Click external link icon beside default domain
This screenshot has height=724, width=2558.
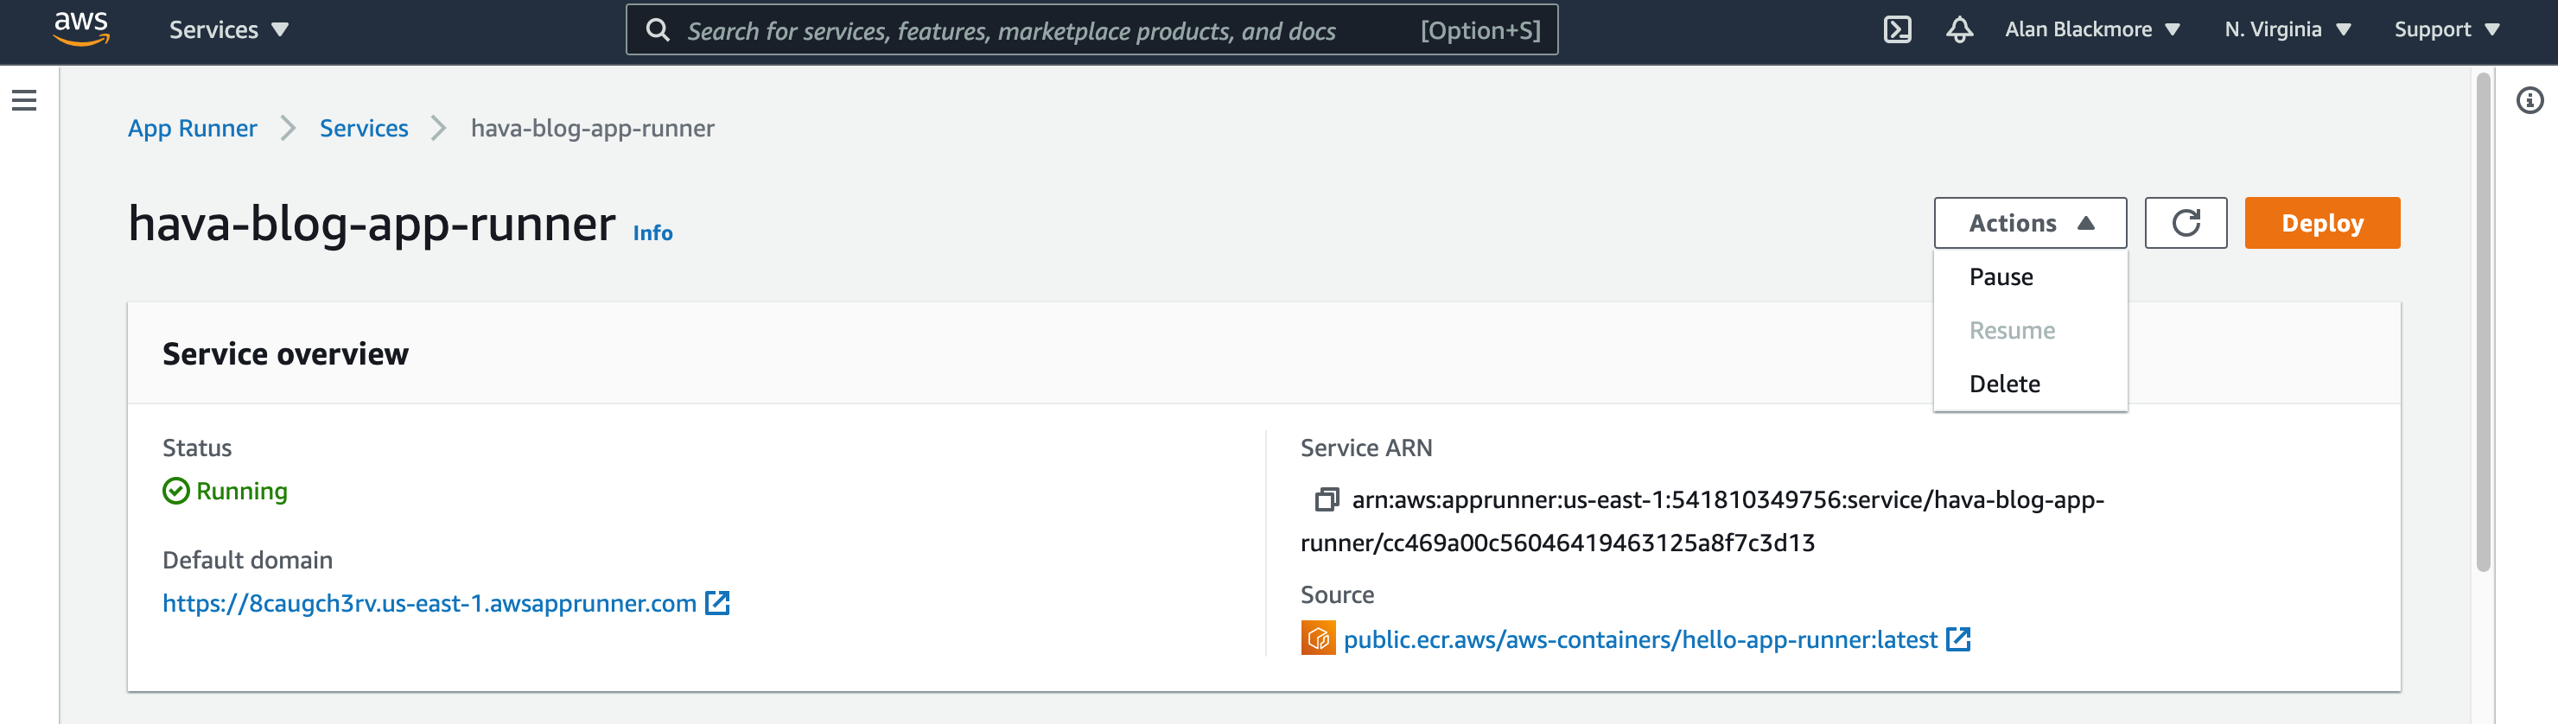coord(717,603)
